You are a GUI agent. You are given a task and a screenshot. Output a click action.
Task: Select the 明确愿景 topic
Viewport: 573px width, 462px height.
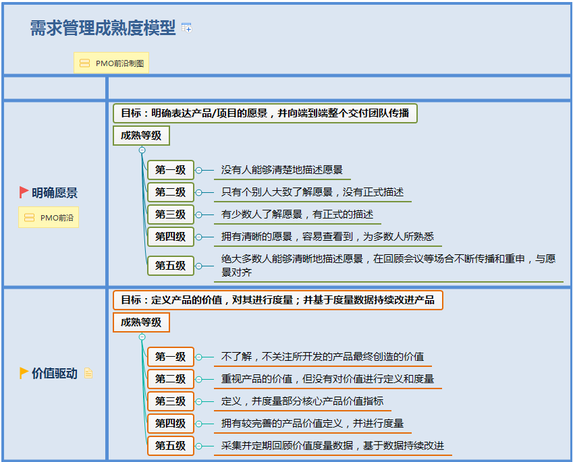click(55, 192)
